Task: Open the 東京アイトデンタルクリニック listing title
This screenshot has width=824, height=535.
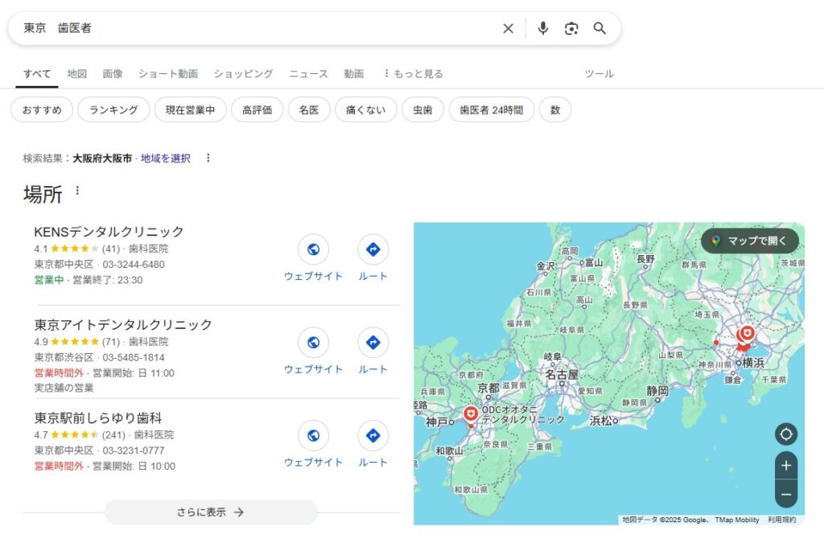Action: click(123, 324)
